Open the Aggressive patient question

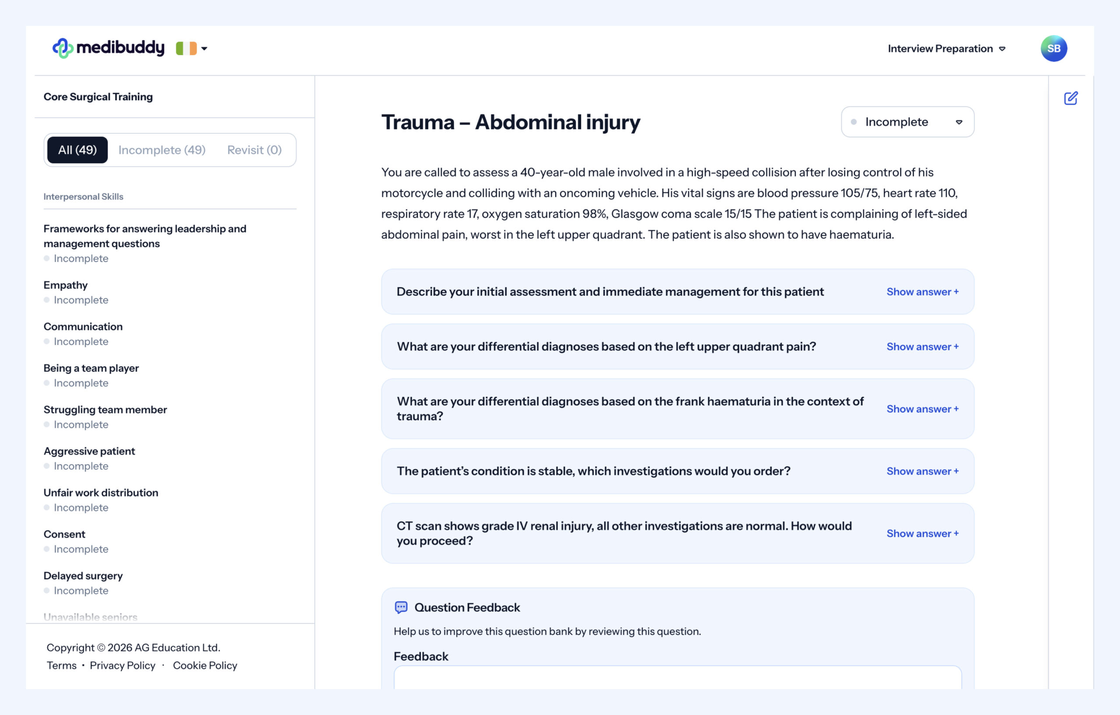(89, 451)
